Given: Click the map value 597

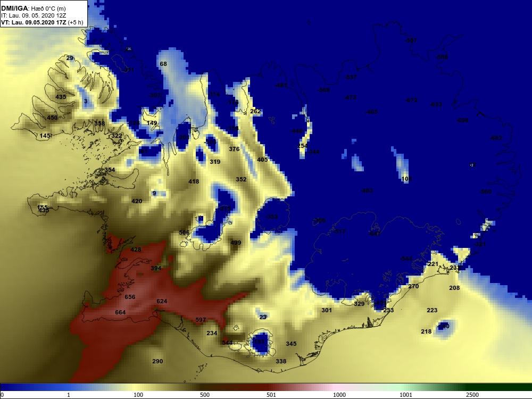Looking at the screenshot, I should [x=201, y=320].
